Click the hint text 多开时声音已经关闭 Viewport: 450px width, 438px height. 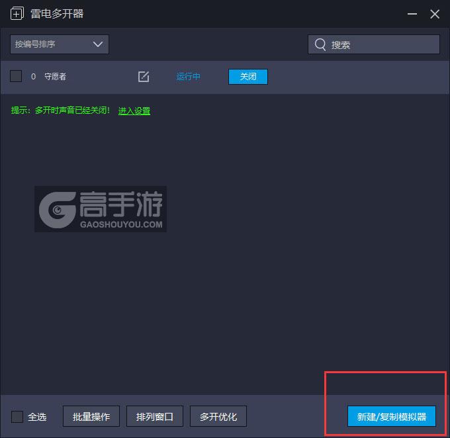click(x=72, y=110)
